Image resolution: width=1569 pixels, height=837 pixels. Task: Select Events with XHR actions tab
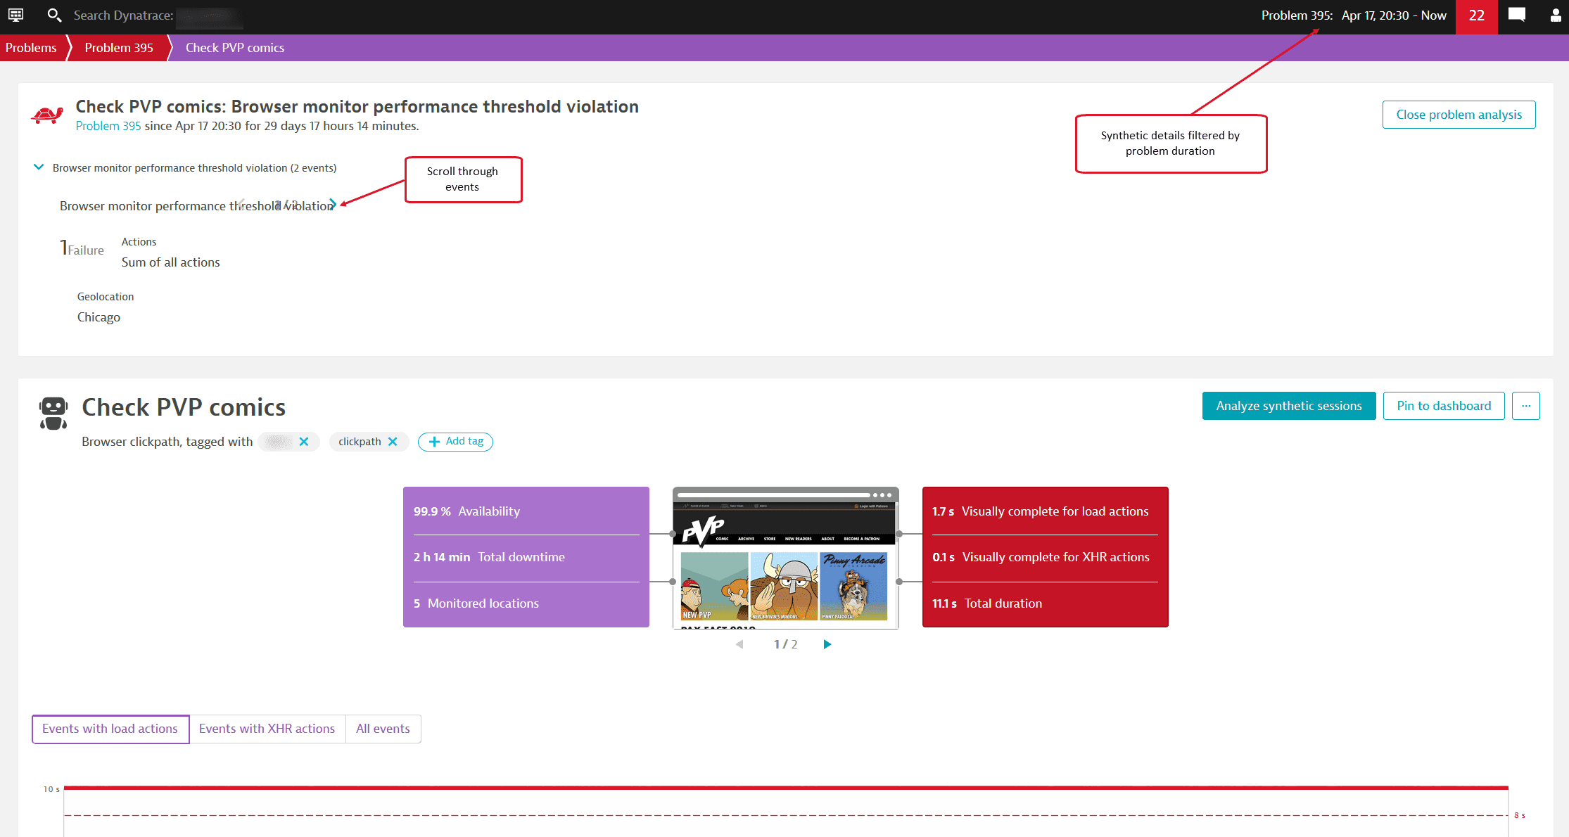[x=267, y=729]
